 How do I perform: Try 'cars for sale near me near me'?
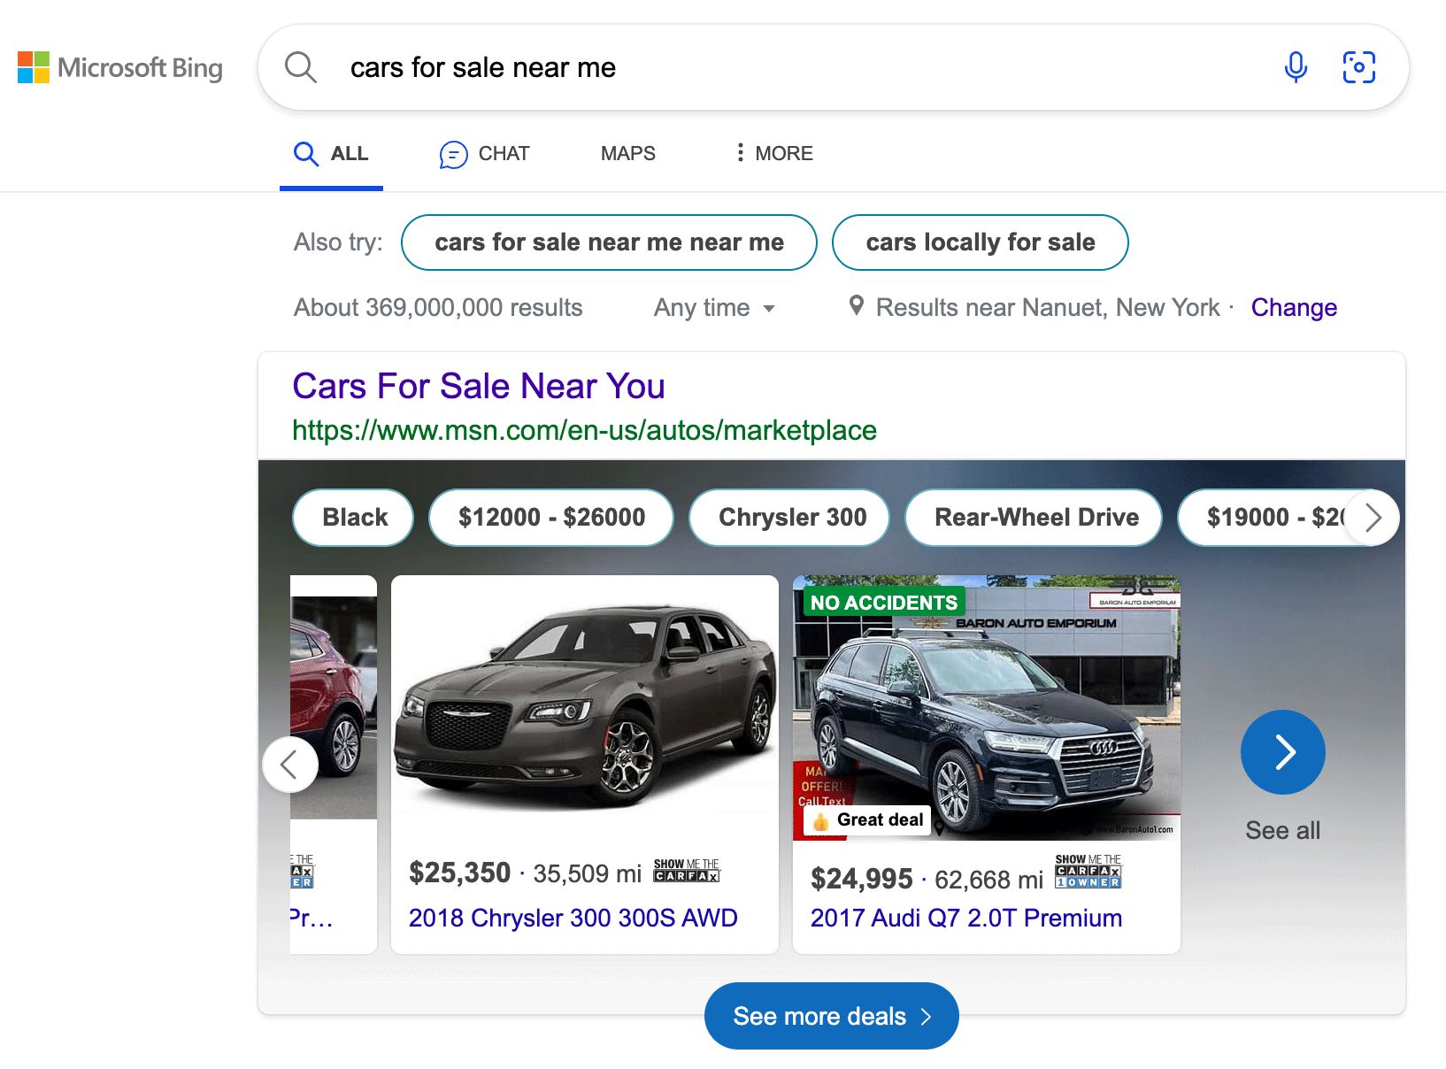[609, 242]
